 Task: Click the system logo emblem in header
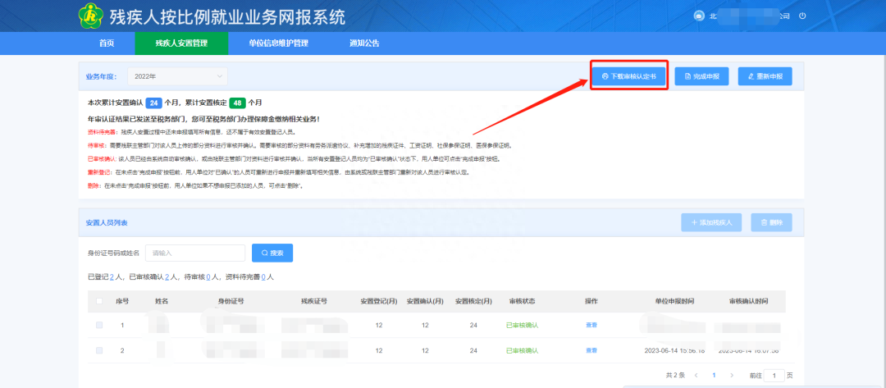[91, 16]
